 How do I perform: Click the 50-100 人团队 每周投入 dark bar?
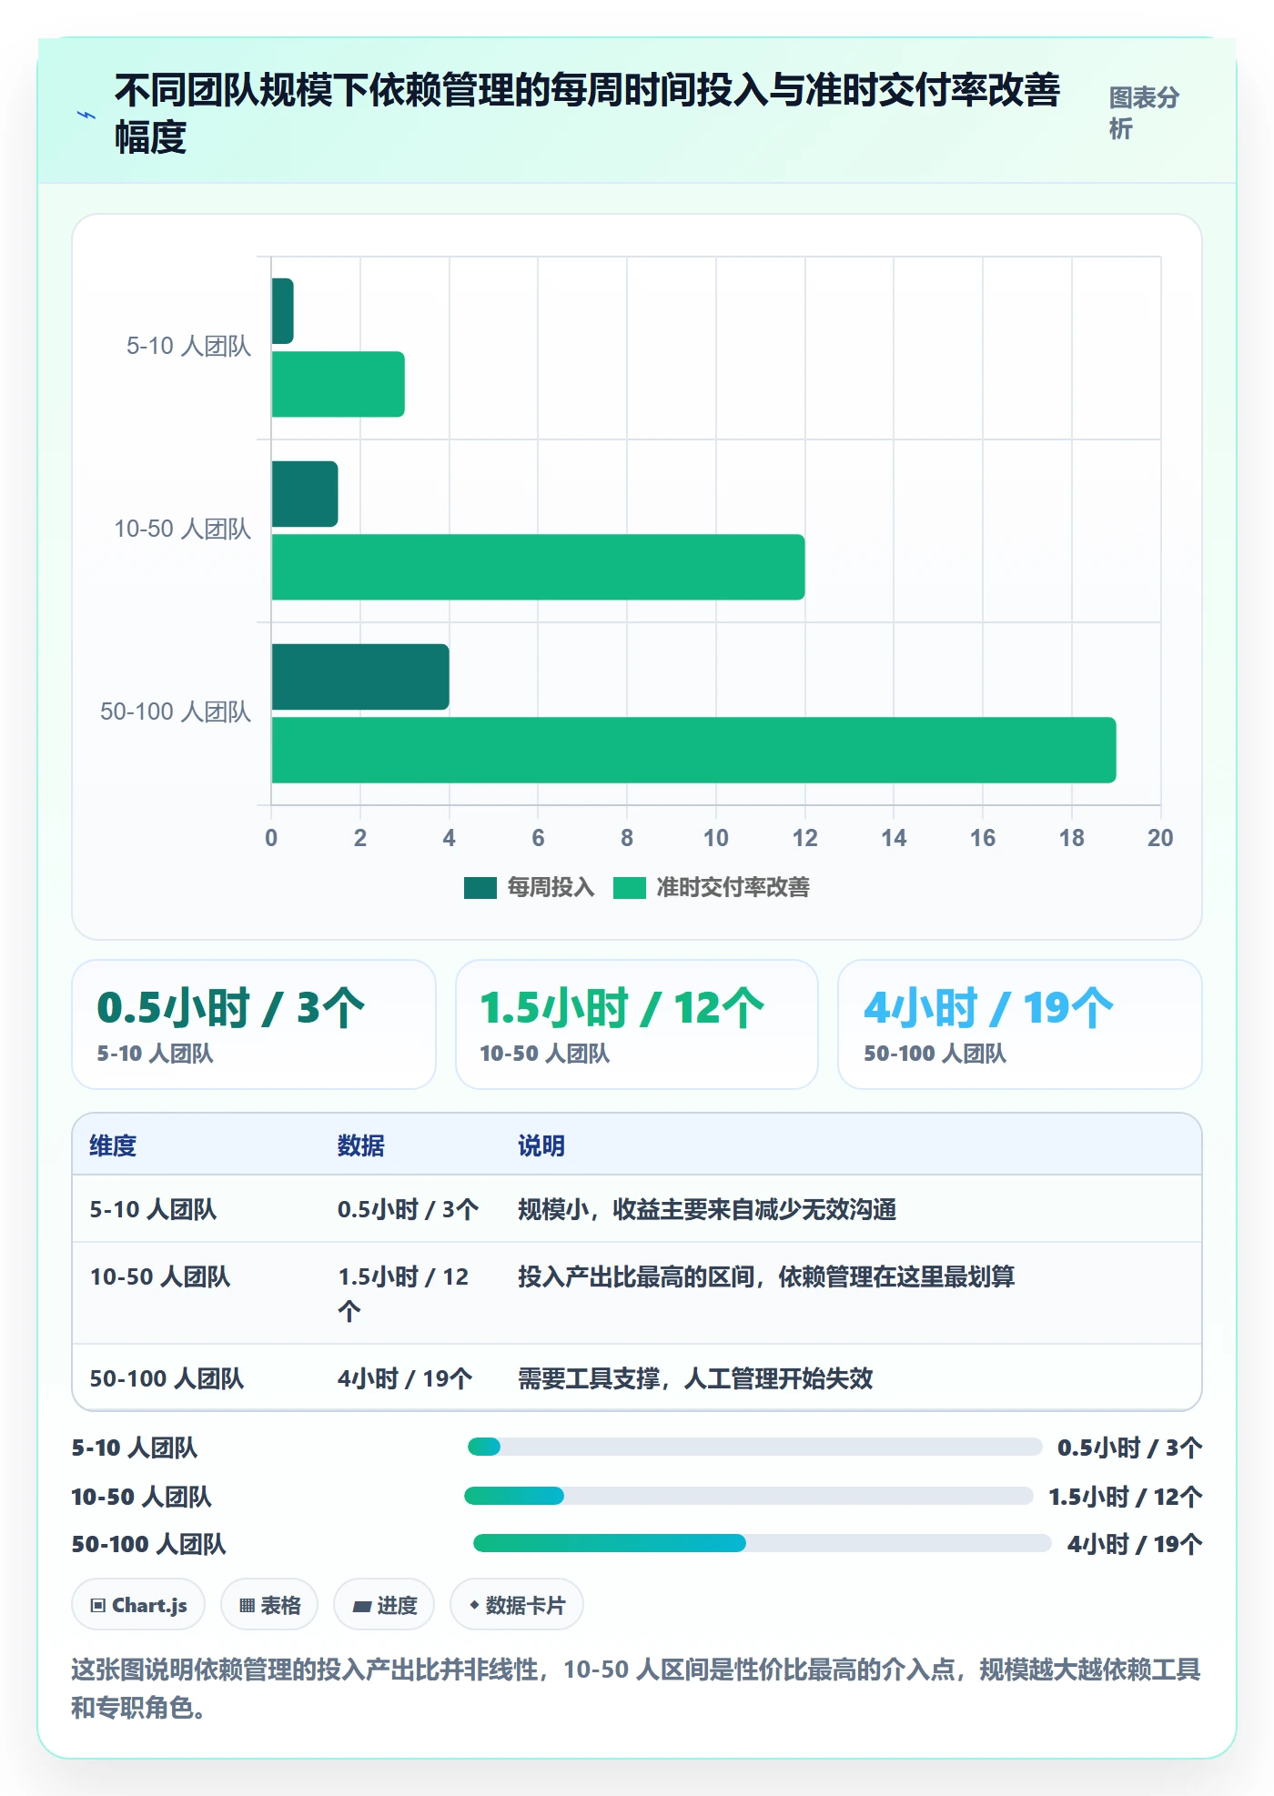360,677
